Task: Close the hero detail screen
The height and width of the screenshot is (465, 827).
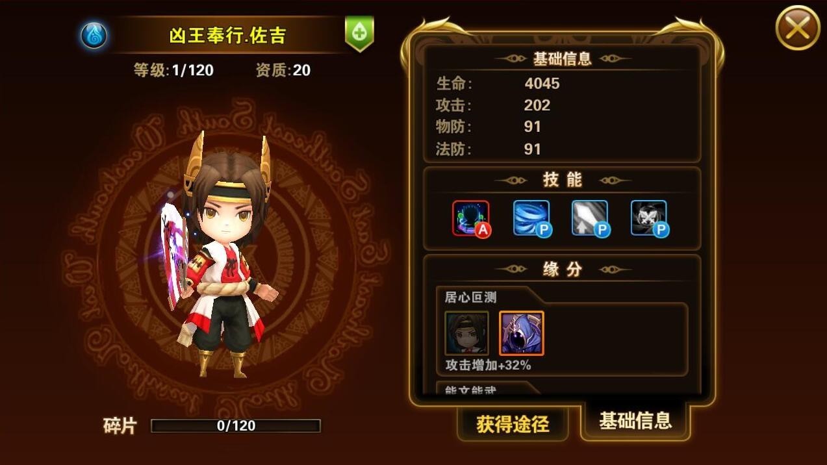Action: [798, 28]
